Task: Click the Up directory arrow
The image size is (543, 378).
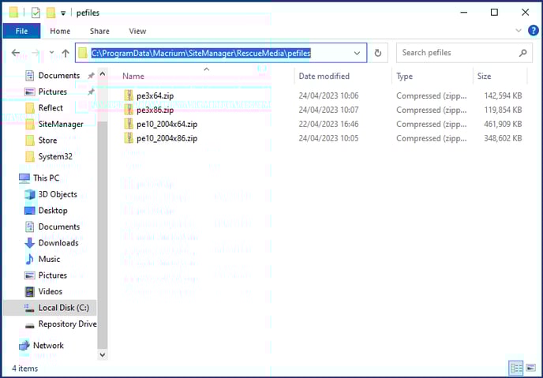Action: click(66, 53)
